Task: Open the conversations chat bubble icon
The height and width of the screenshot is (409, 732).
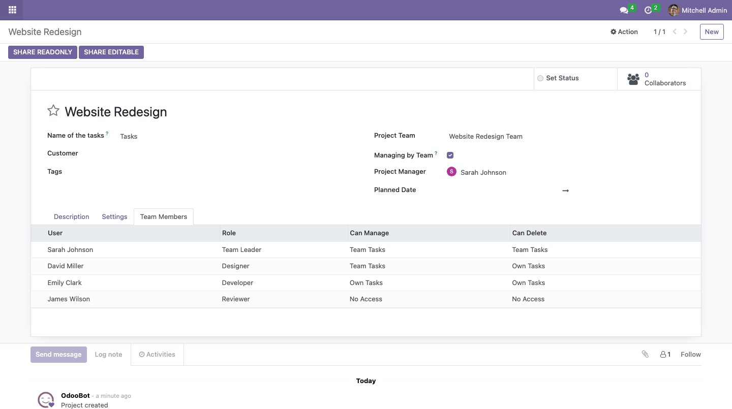Action: coord(624,10)
